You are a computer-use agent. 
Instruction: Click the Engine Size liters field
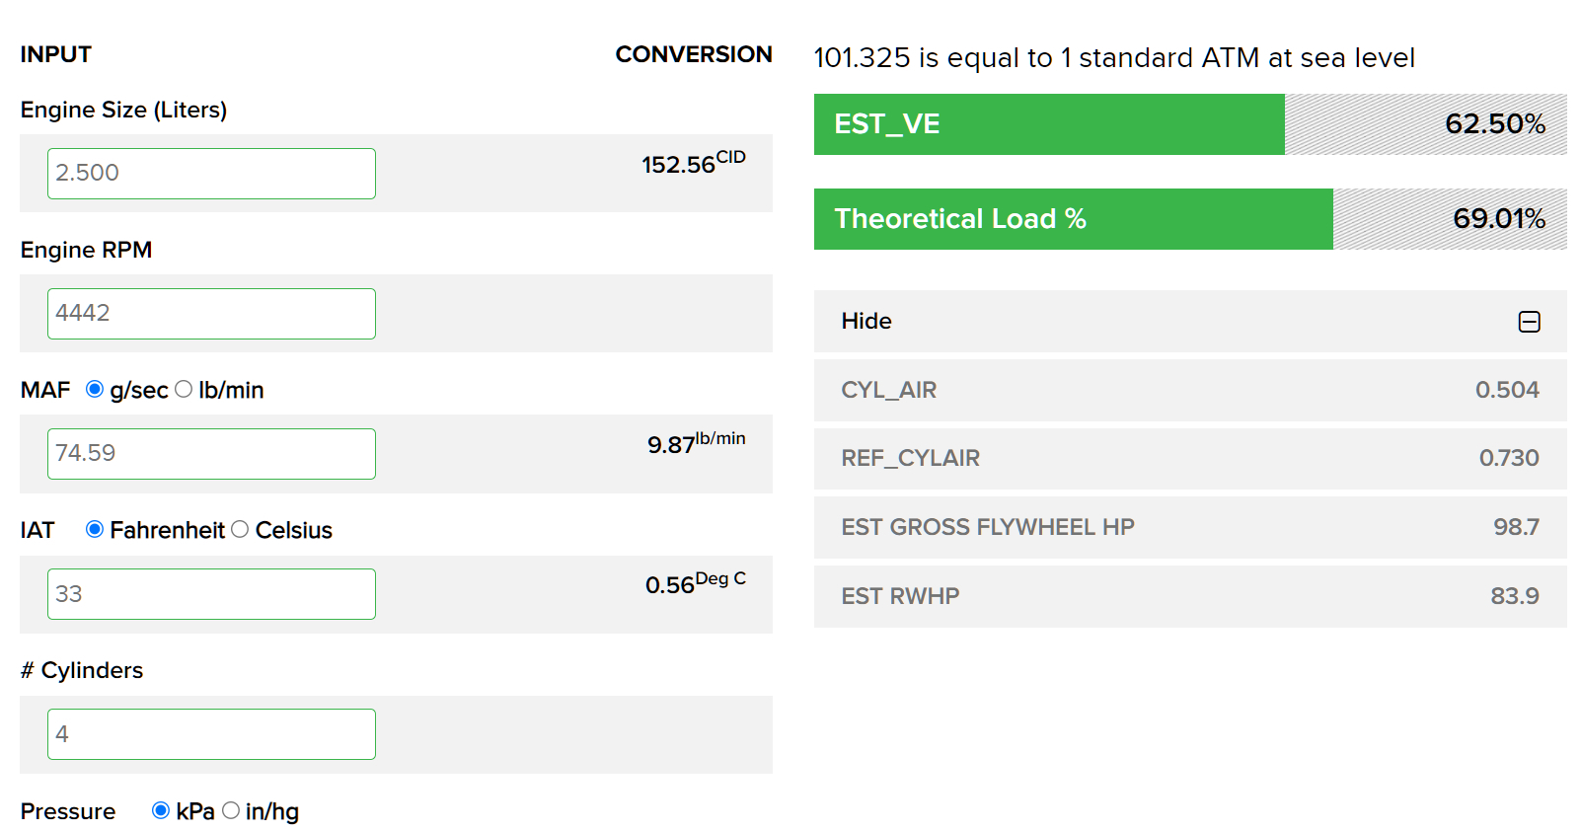pos(211,174)
